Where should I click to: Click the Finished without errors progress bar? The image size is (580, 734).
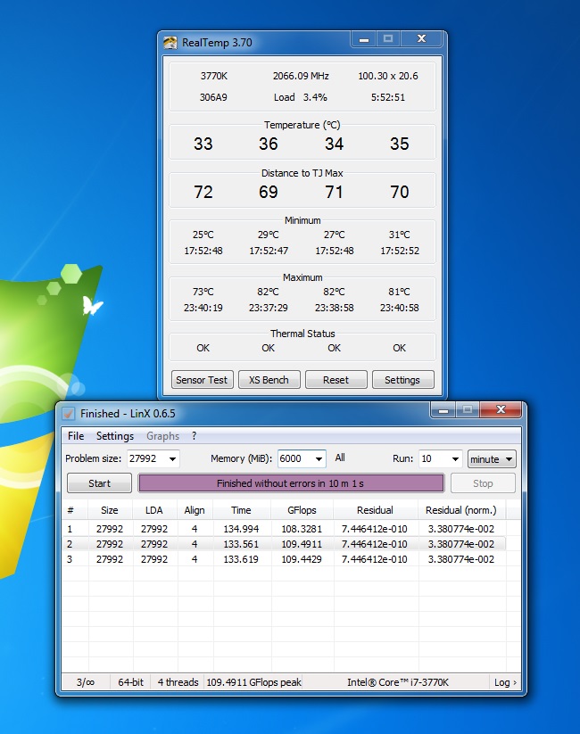coord(291,483)
